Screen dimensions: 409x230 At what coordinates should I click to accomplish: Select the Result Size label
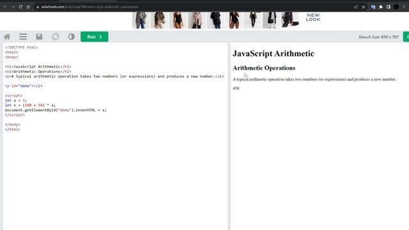tap(379, 37)
